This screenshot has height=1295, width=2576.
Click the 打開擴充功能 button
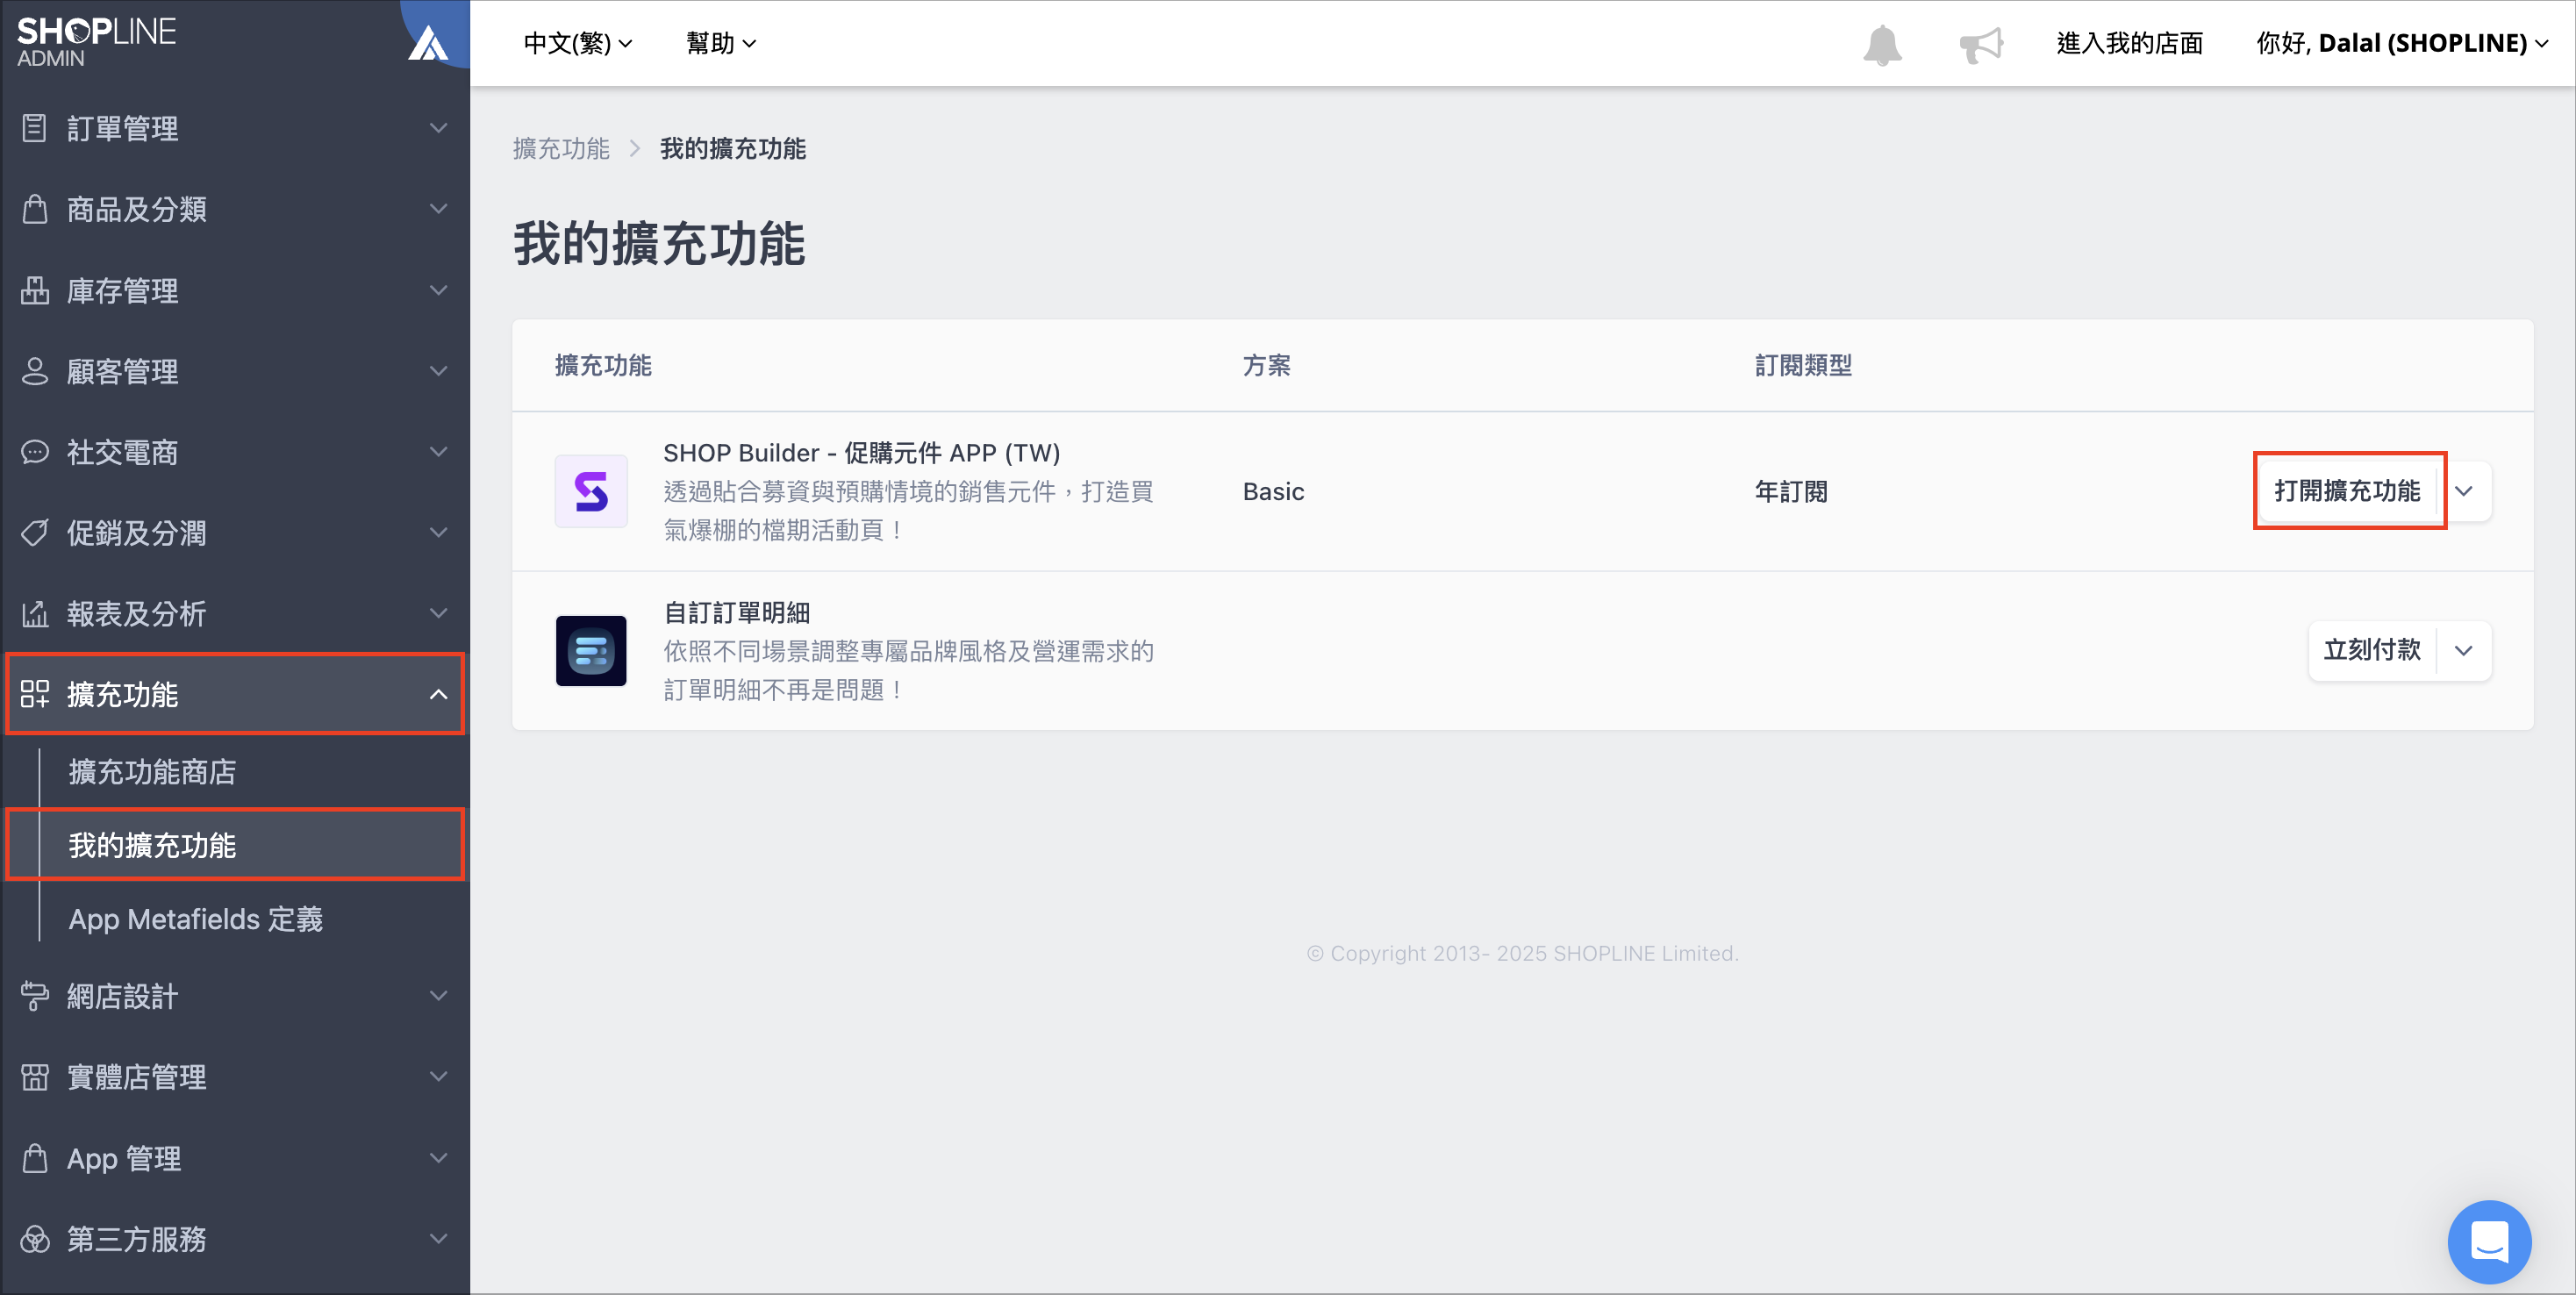[x=2347, y=491]
